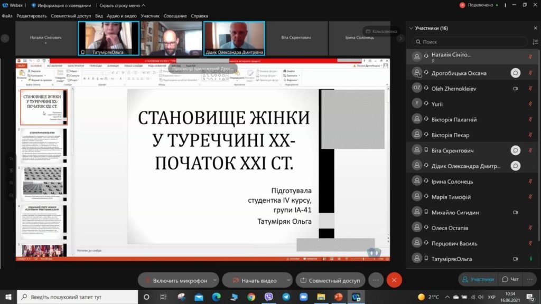
Task: Open the Чат panel button
Action: [x=510, y=279]
